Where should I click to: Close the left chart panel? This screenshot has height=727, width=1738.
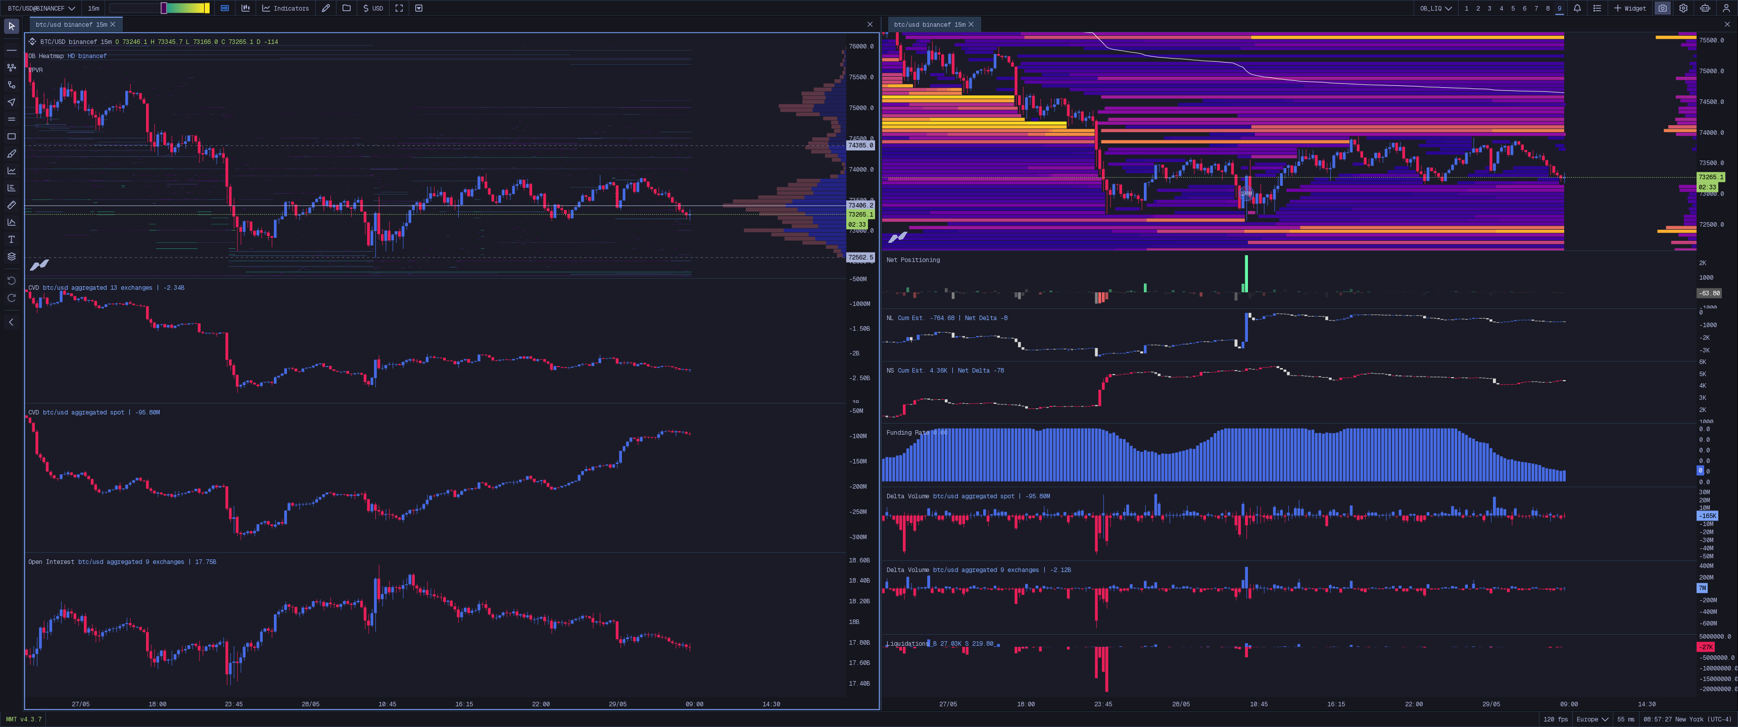(870, 24)
